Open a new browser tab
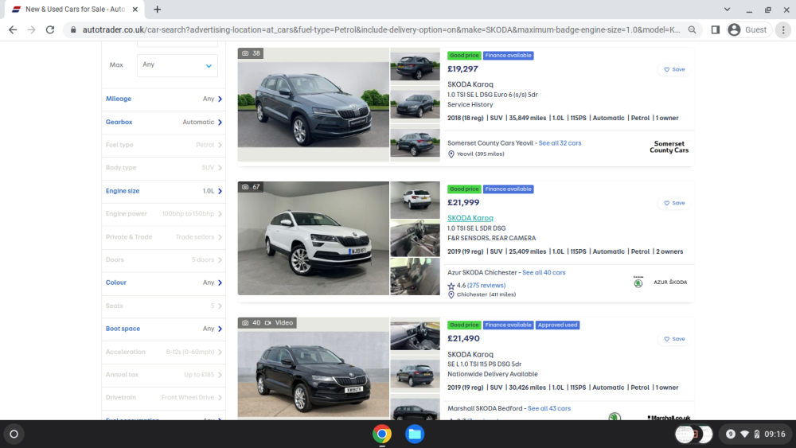 [x=158, y=9]
